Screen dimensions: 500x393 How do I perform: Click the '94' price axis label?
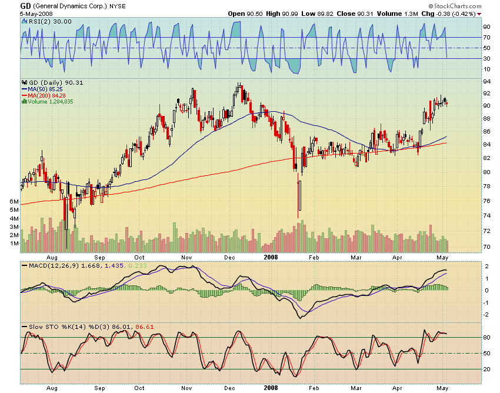[486, 81]
